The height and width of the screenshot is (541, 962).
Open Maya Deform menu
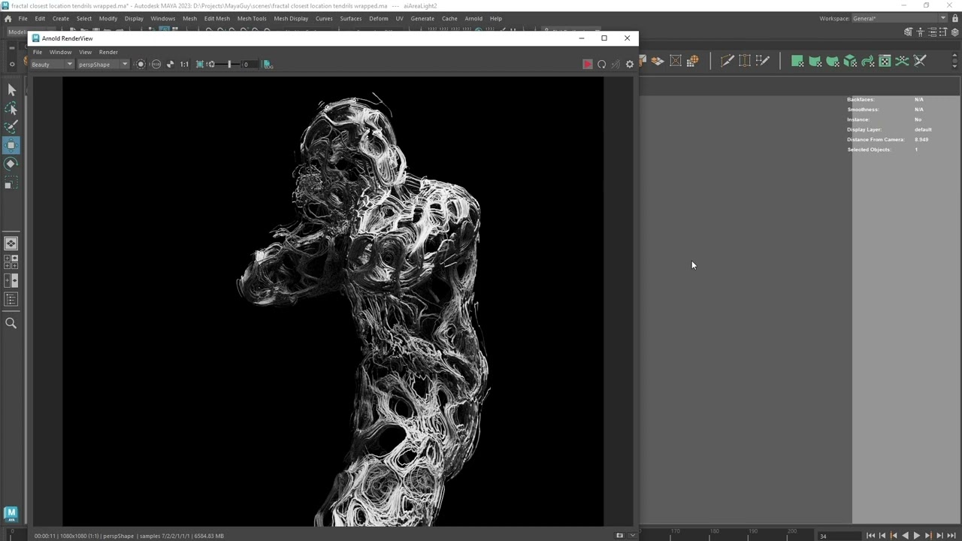pyautogui.click(x=379, y=18)
